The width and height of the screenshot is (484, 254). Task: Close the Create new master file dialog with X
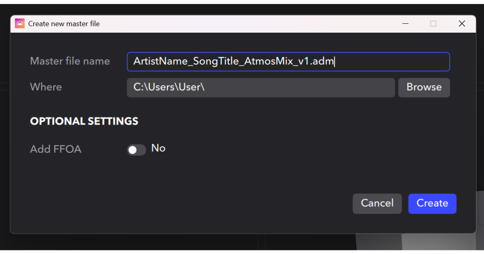point(461,23)
